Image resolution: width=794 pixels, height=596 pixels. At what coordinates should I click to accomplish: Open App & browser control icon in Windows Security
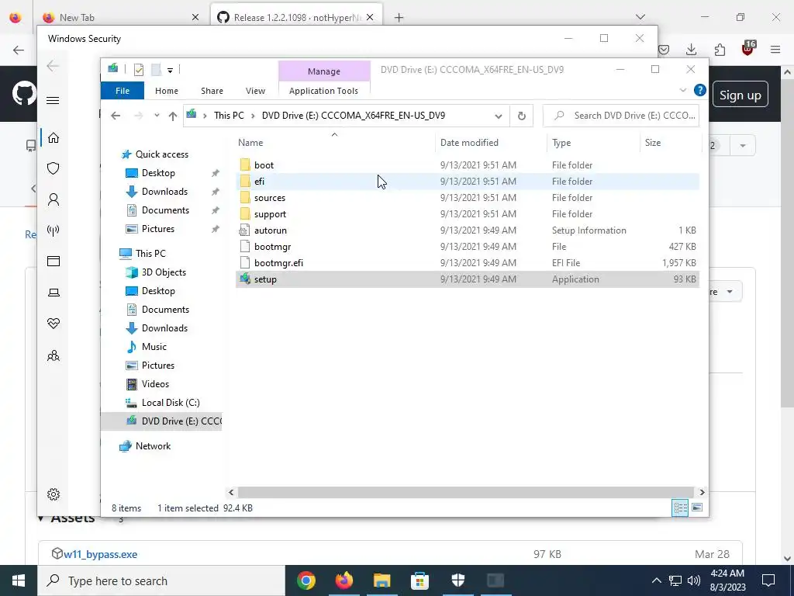(54, 261)
